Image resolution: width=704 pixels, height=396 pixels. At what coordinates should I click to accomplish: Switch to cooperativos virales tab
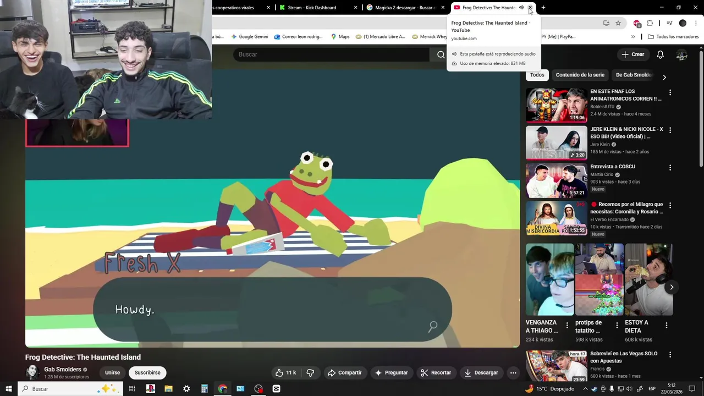tap(242, 8)
